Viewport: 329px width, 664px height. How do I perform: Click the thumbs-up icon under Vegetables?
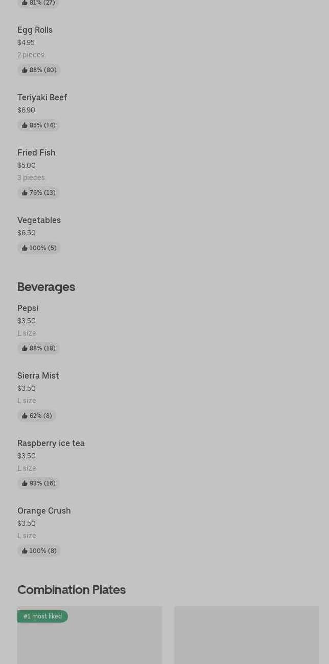pos(25,248)
